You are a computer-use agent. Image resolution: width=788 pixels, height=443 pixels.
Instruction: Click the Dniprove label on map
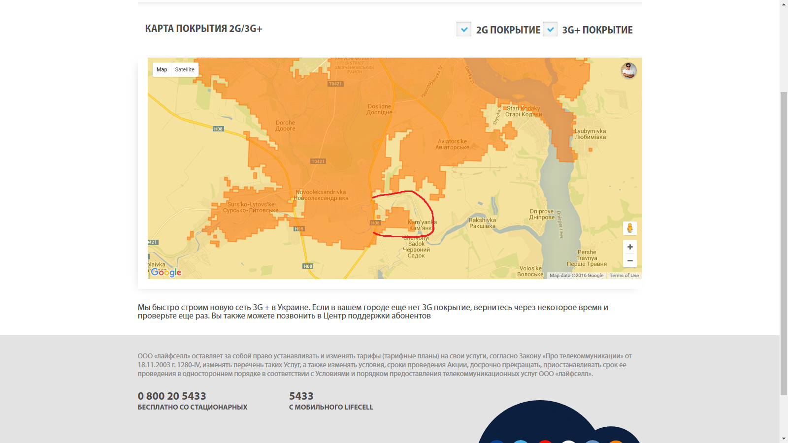pos(542,214)
